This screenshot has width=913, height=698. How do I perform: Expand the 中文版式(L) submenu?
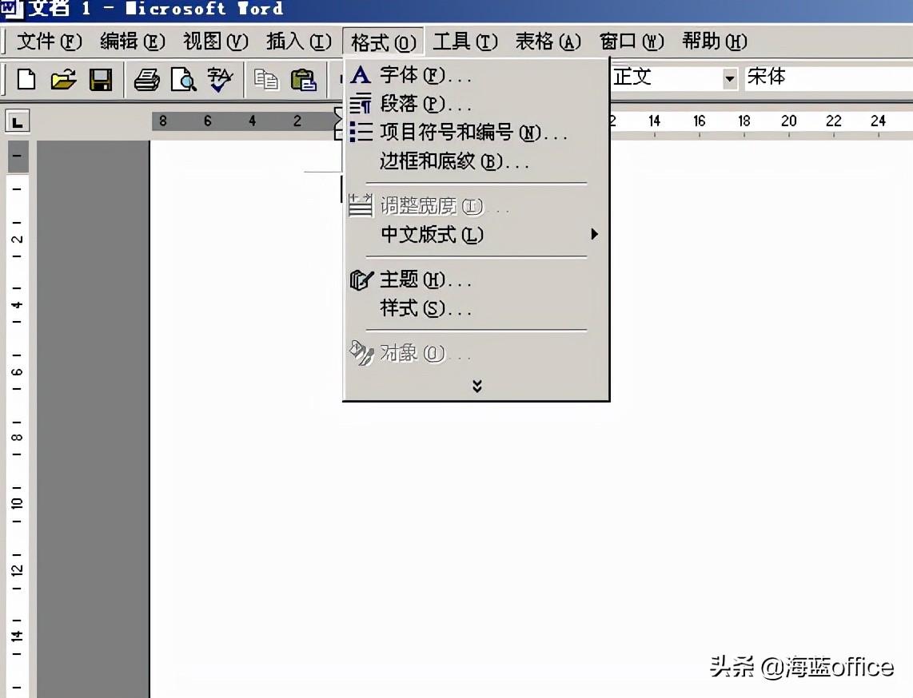[x=476, y=235]
